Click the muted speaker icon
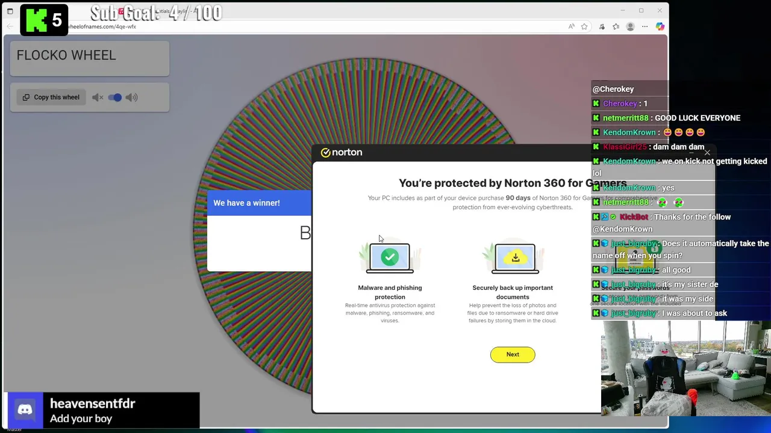771x433 pixels. point(98,97)
